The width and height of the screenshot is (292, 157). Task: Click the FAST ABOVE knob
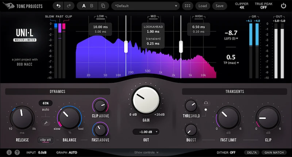100,130
